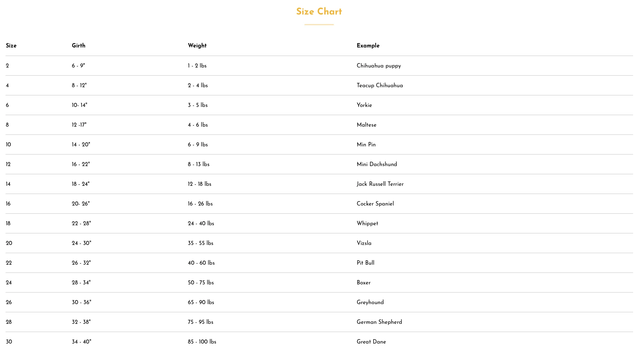Click the Size column header
Viewport: 642px width, 358px height.
click(x=11, y=46)
